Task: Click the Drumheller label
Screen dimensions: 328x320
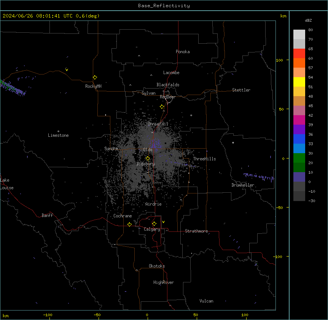Action: (243, 185)
